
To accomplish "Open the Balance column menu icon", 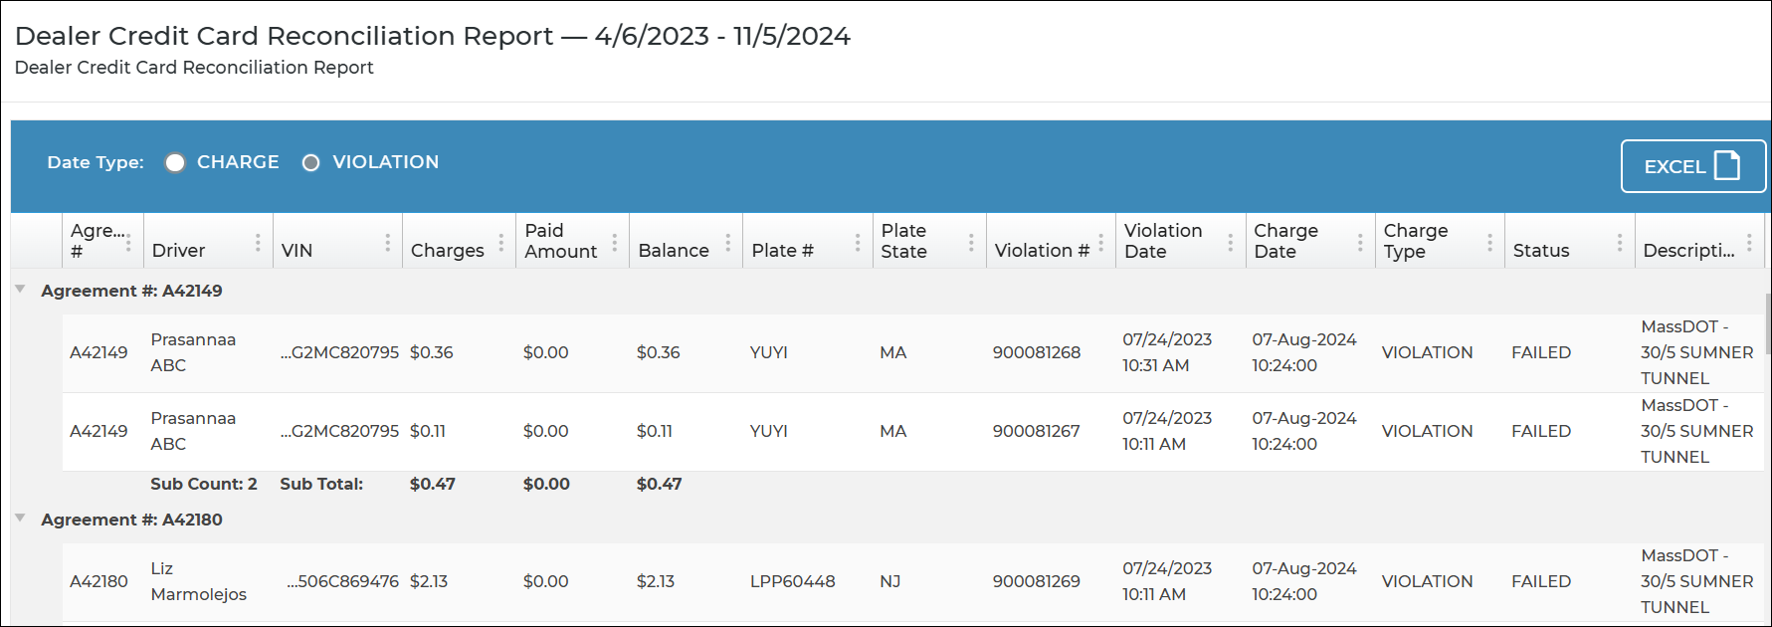I will 728,243.
